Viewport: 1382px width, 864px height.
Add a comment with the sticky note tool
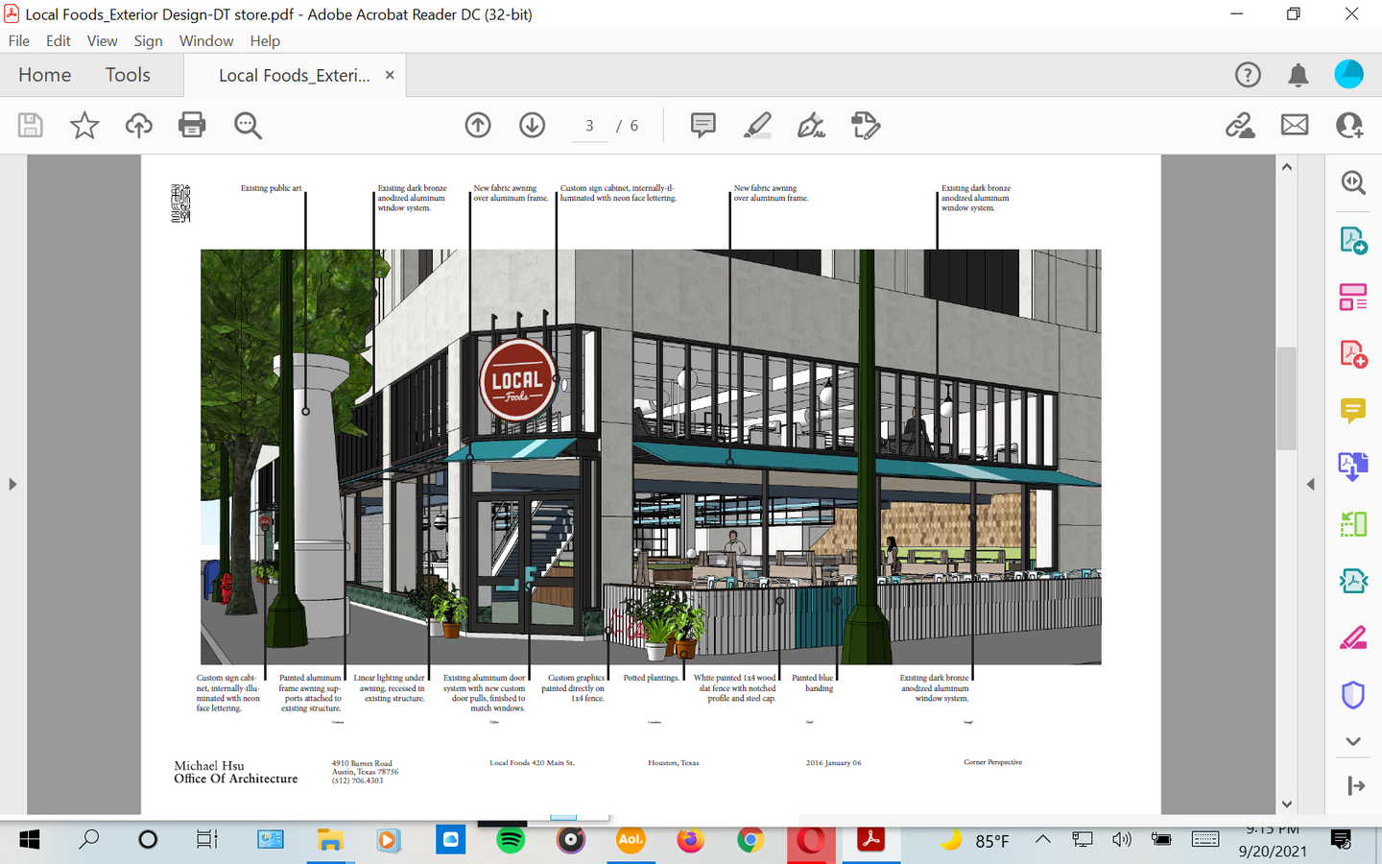pyautogui.click(x=703, y=125)
